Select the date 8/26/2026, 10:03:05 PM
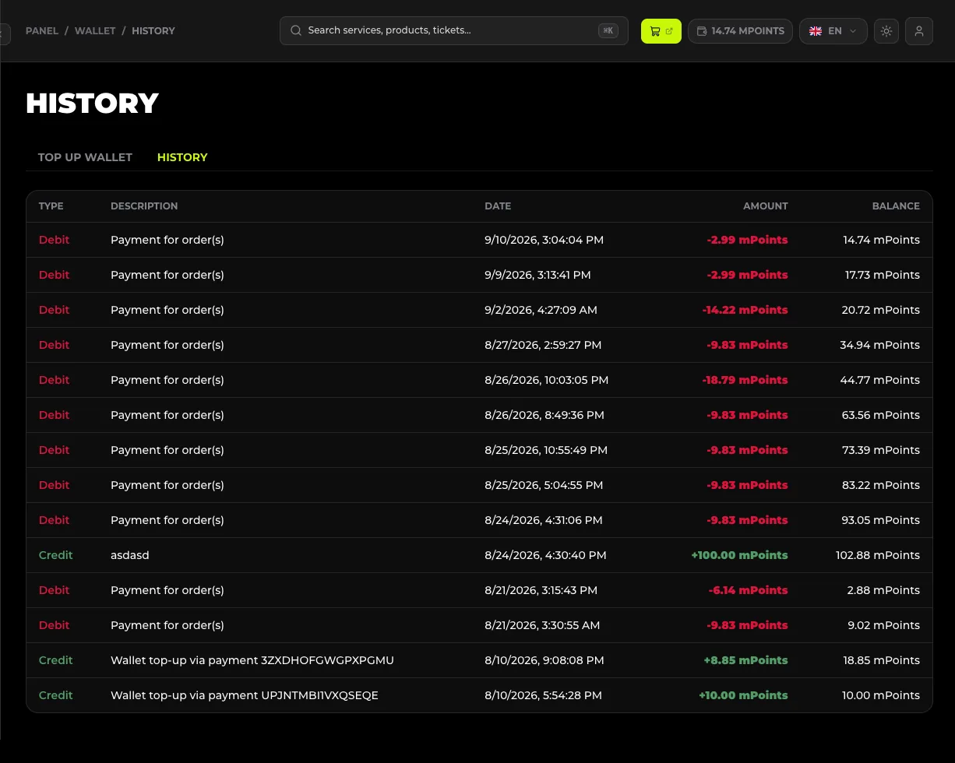Image resolution: width=955 pixels, height=763 pixels. pos(546,380)
